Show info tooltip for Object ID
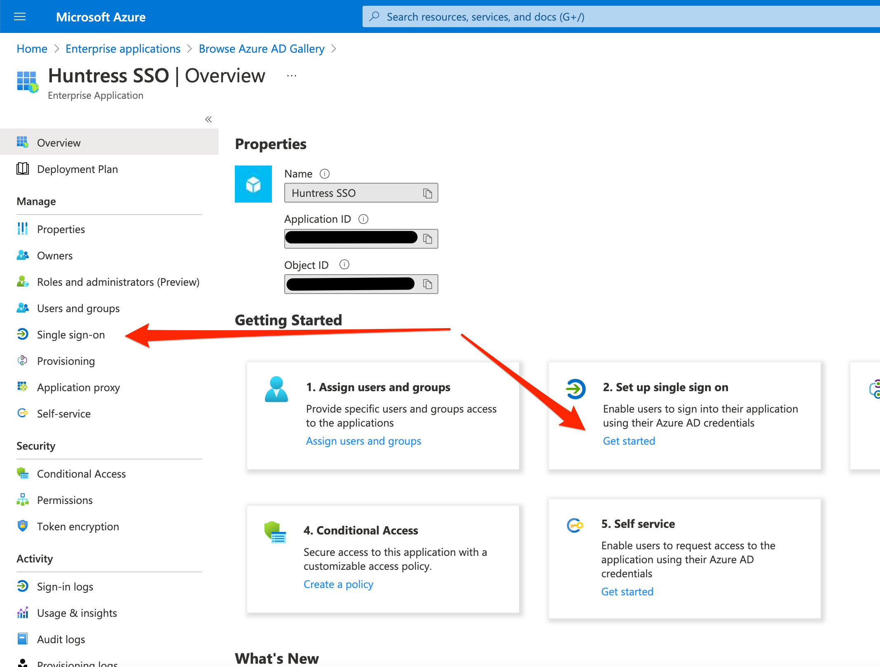Viewport: 880px width, 667px height. click(x=344, y=264)
